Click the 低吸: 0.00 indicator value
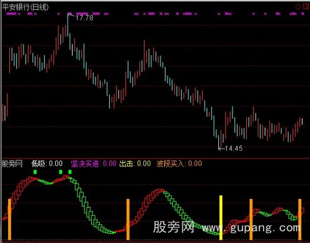The width and height of the screenshot is (310, 243). [x=47, y=164]
